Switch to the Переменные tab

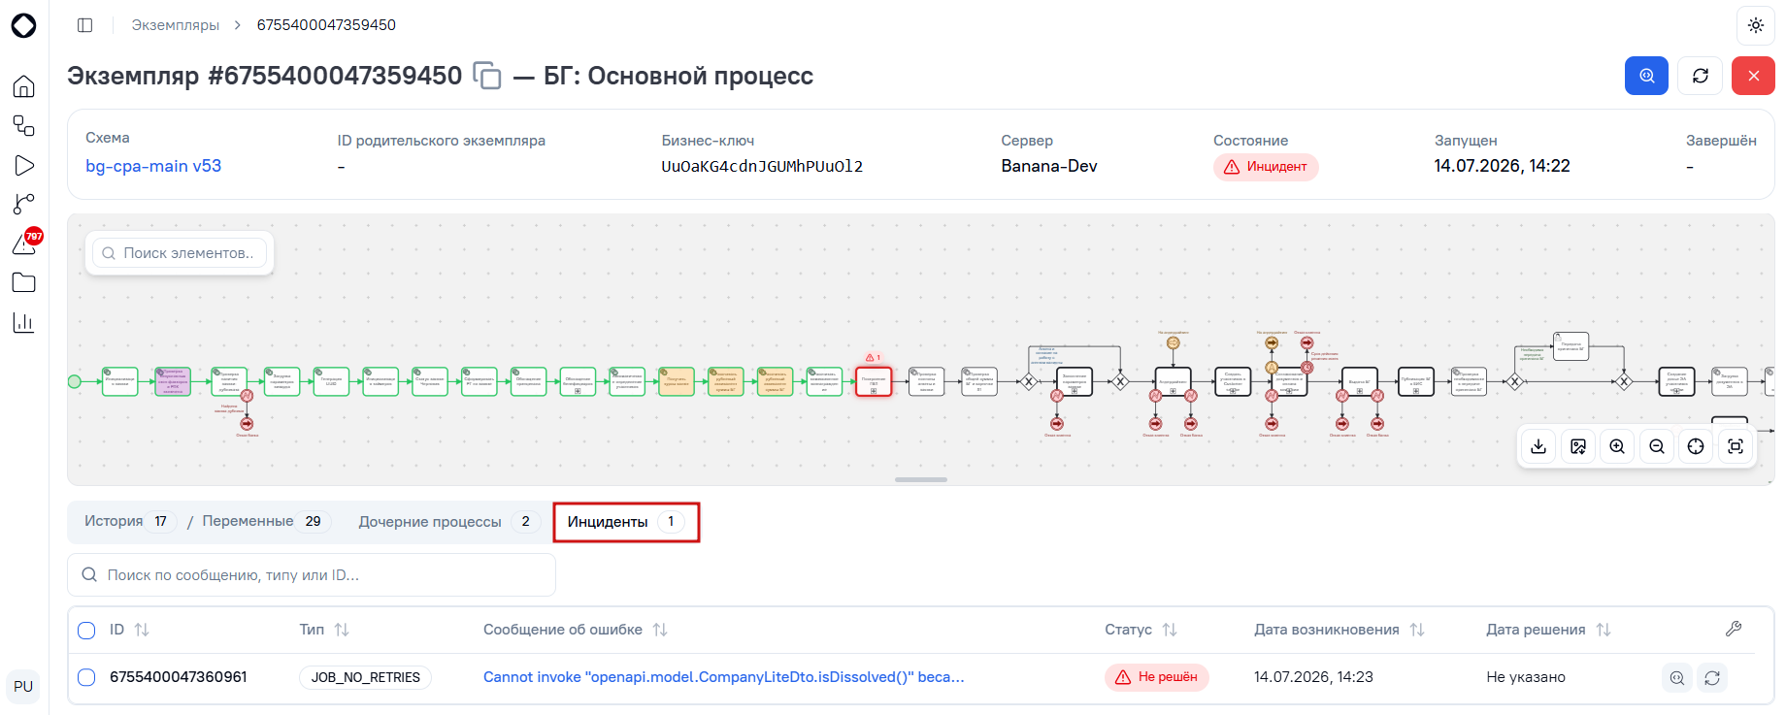coord(266,521)
